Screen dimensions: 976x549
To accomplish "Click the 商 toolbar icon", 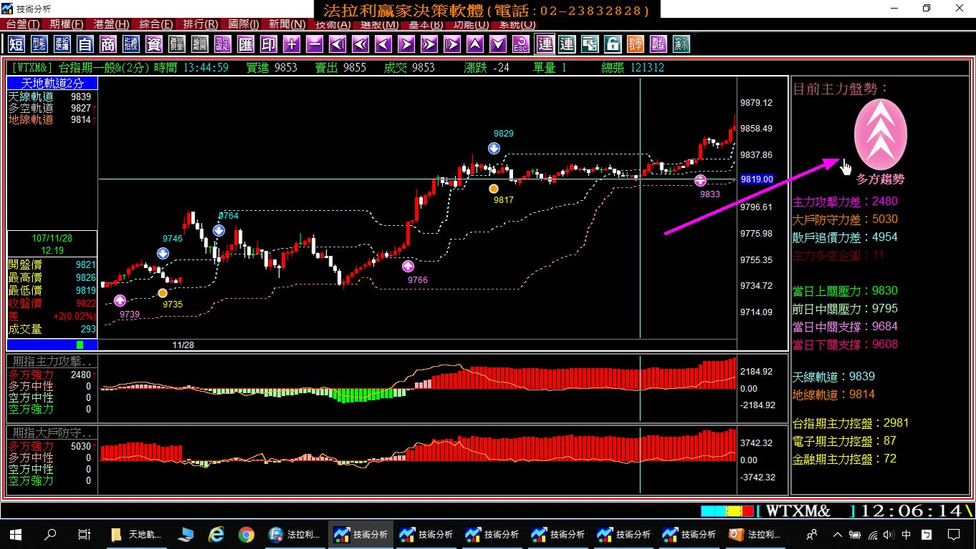I will point(108,44).
